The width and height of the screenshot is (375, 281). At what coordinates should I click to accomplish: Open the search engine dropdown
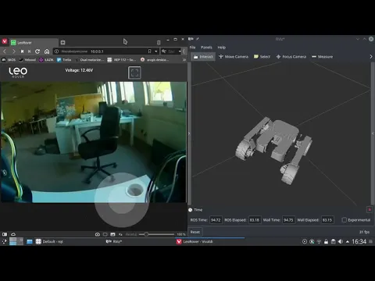click(180, 52)
